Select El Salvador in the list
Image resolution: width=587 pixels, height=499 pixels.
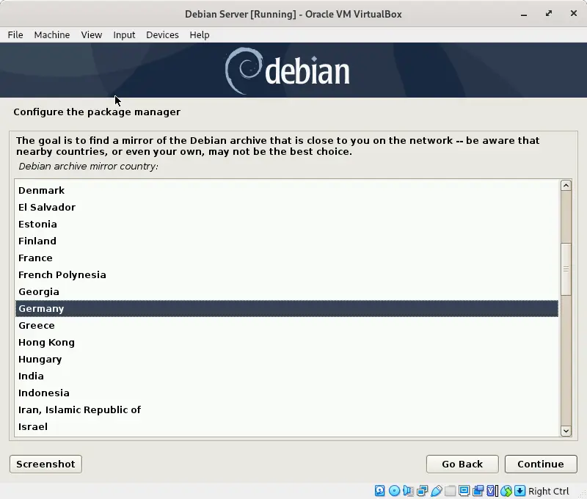pos(287,207)
